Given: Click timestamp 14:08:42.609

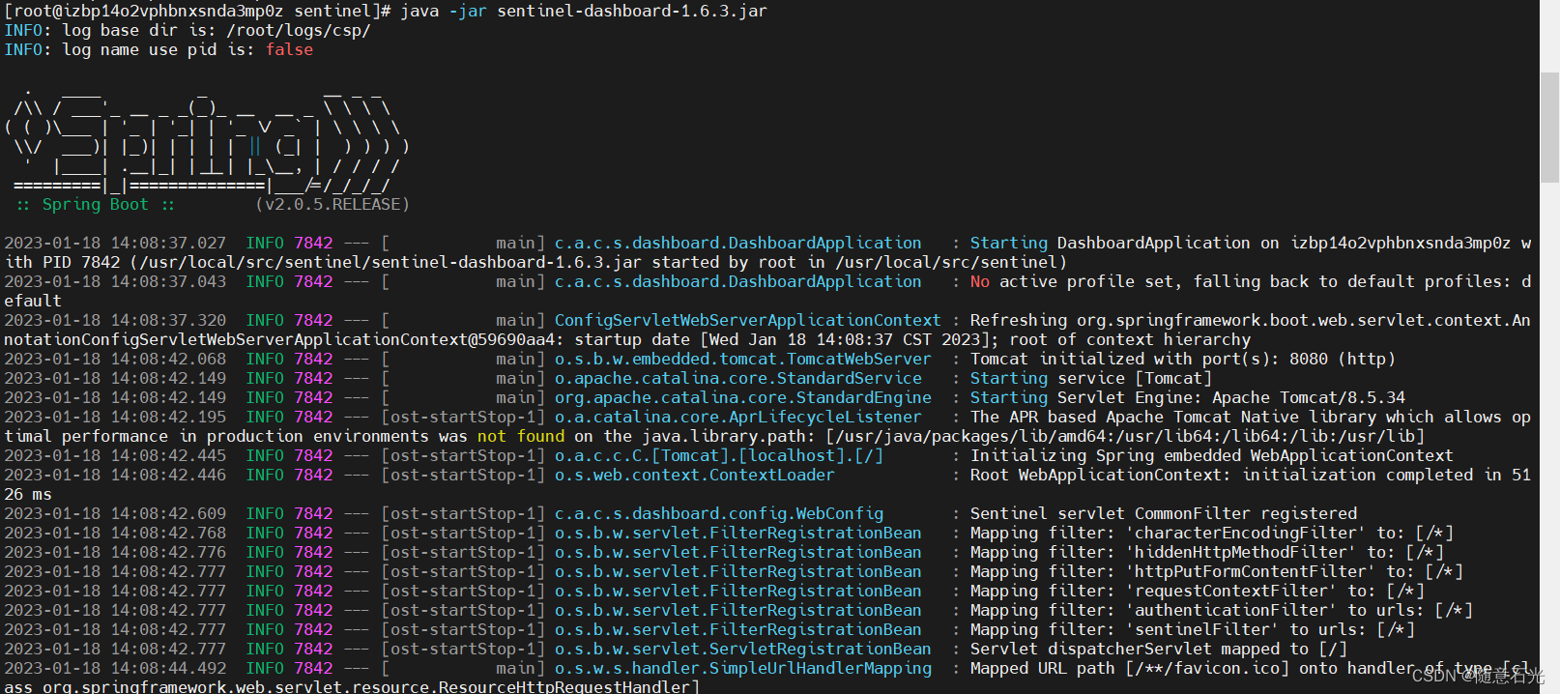Looking at the screenshot, I should [168, 513].
